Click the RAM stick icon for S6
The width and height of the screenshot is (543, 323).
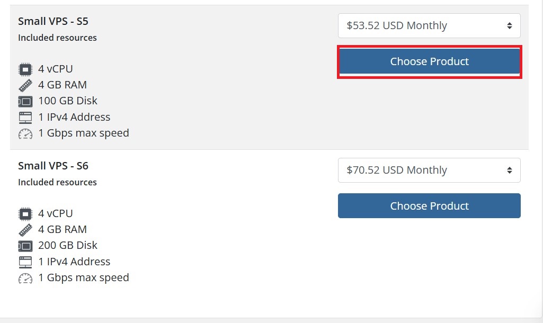tap(25, 230)
